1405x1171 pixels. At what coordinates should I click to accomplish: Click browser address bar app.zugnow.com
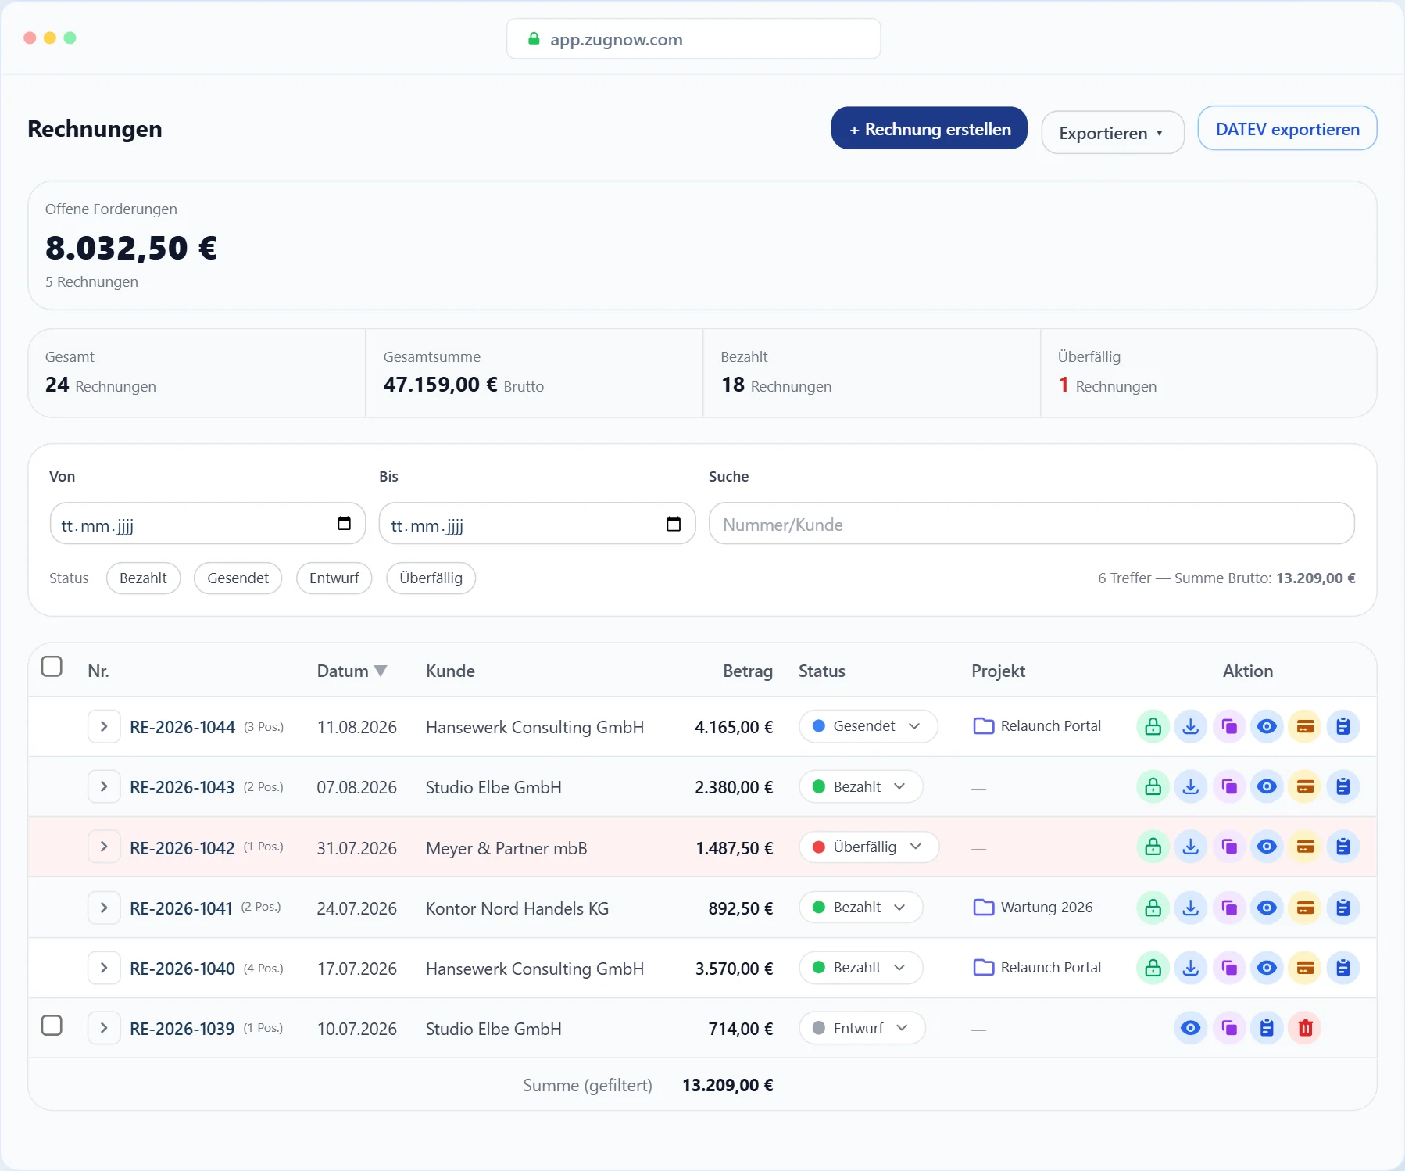[x=694, y=39]
